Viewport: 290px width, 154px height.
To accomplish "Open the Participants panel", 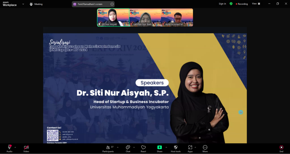I will [x=108, y=149].
